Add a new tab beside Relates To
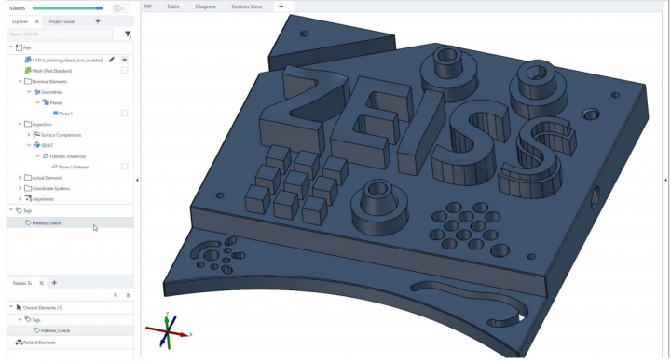The width and height of the screenshot is (671, 363). coord(54,283)
